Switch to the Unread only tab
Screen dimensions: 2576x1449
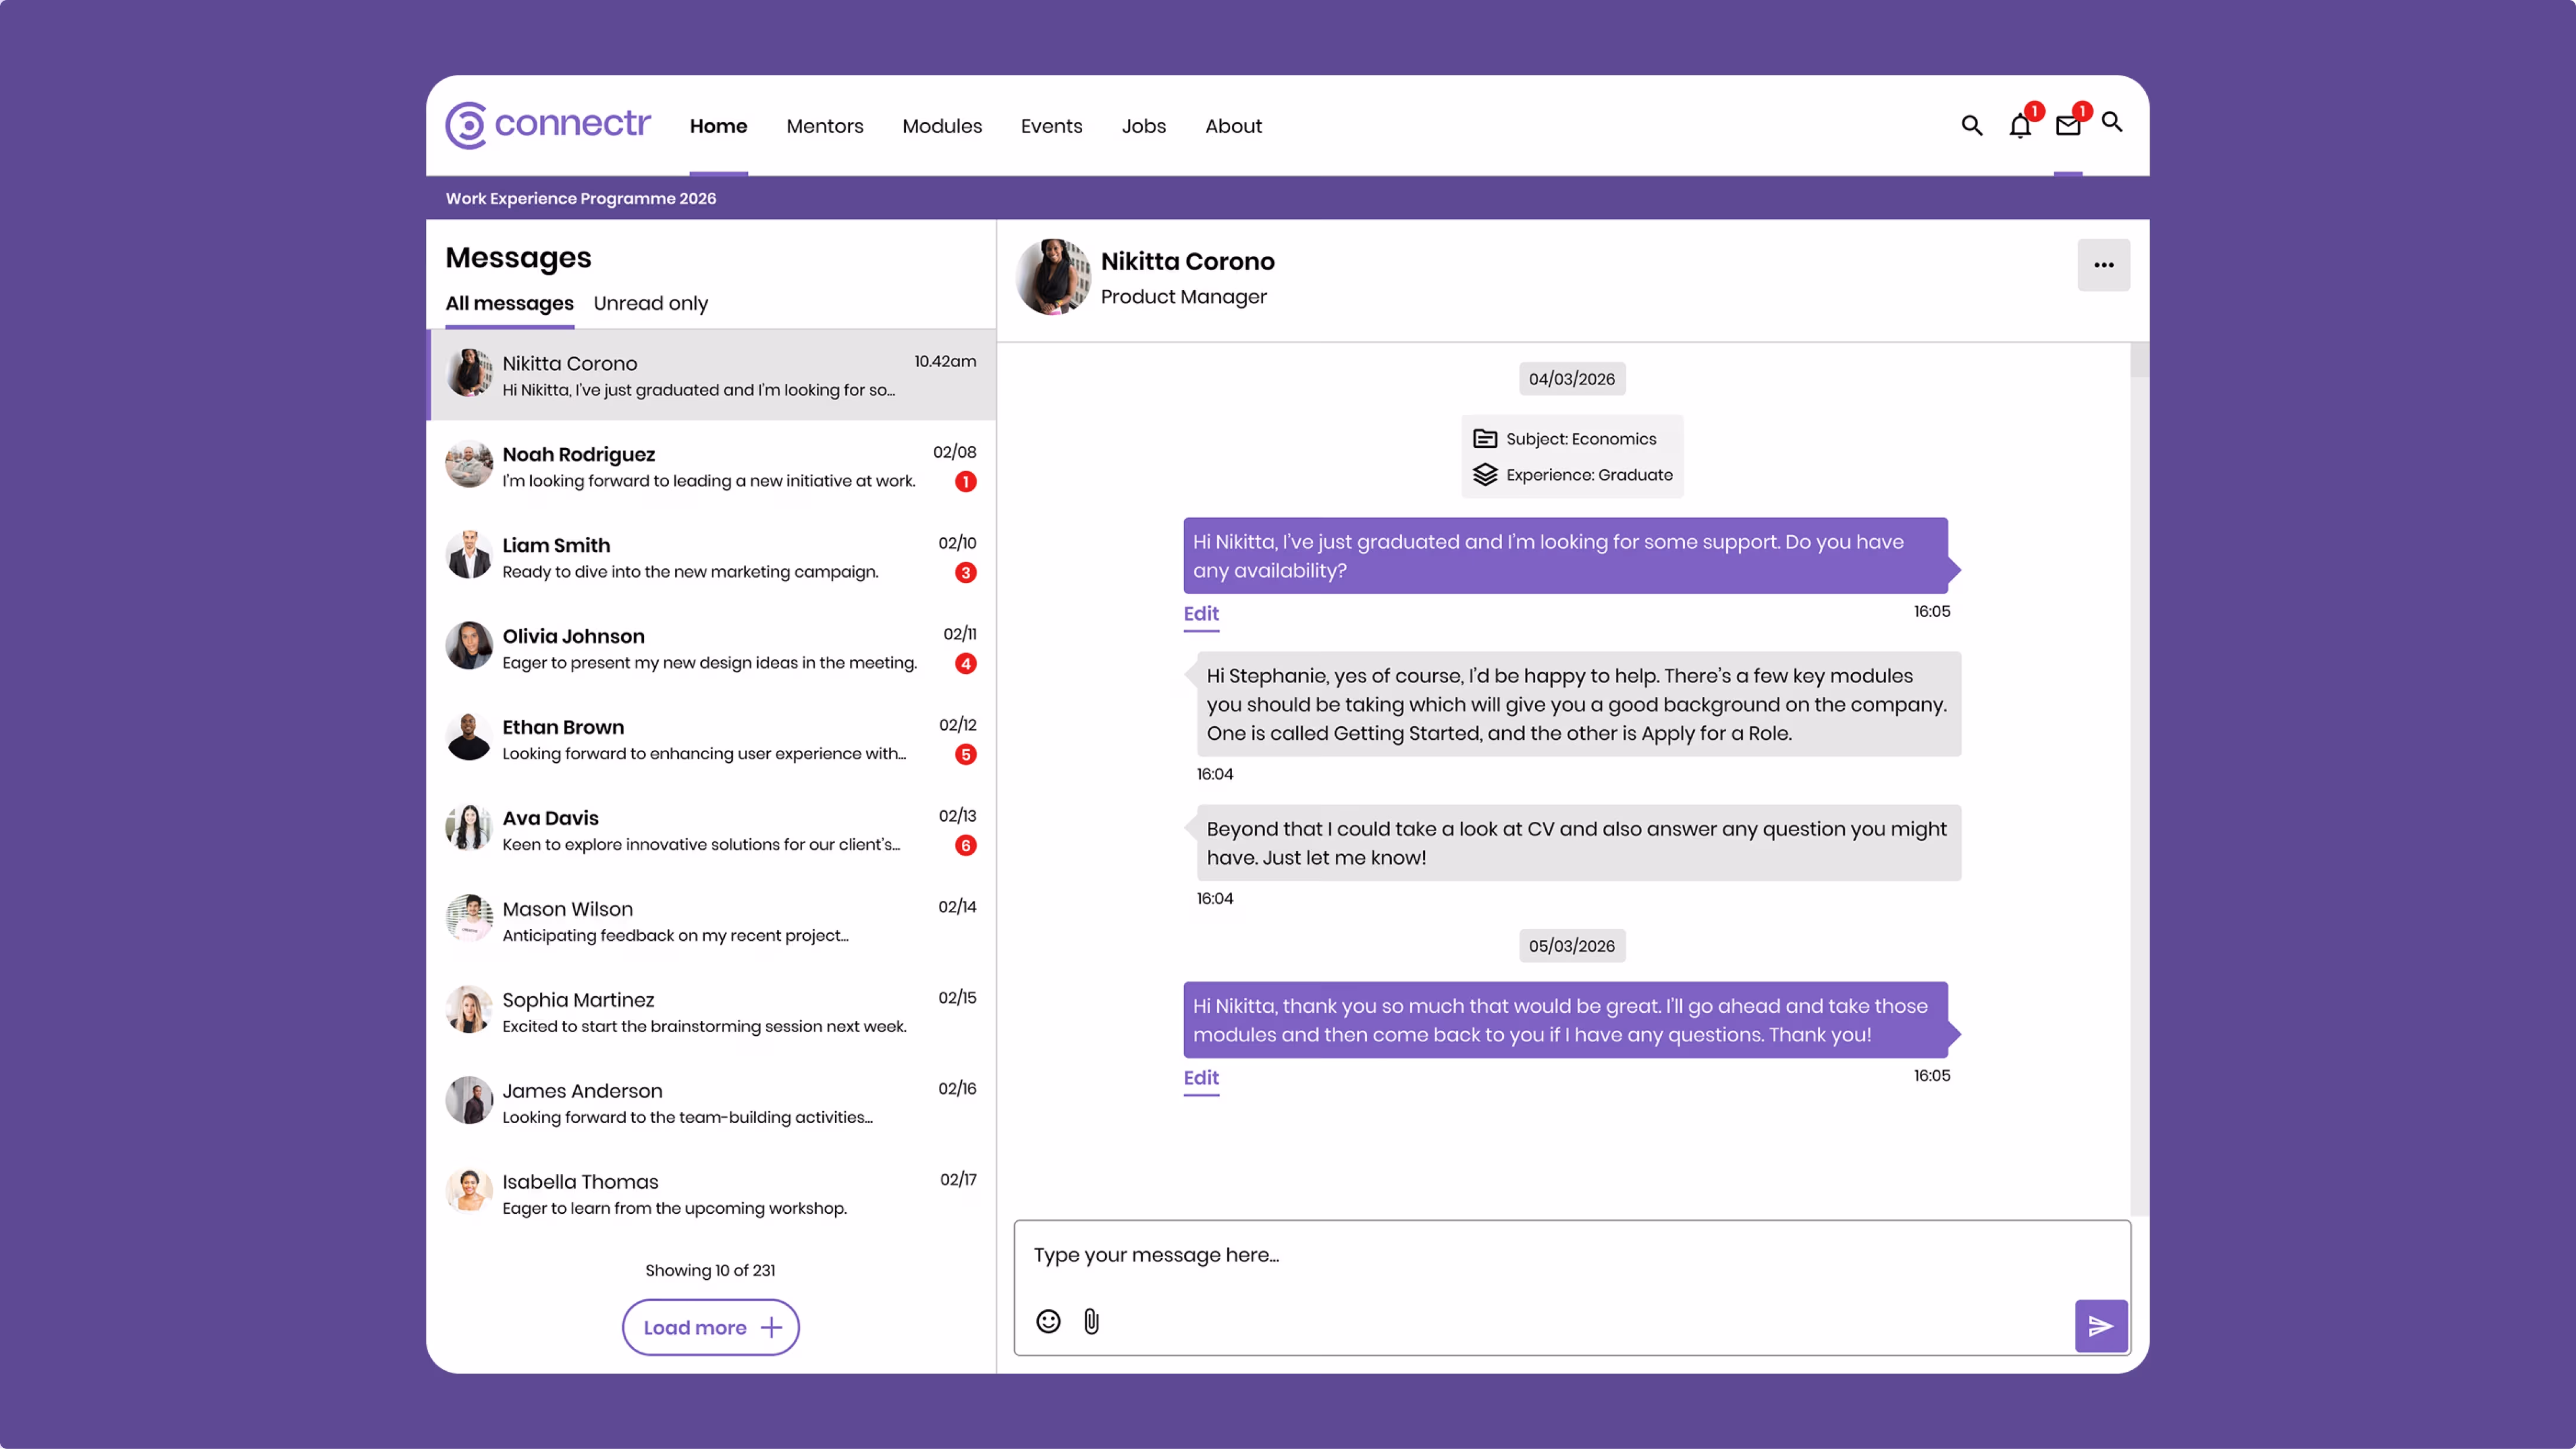[x=650, y=303]
